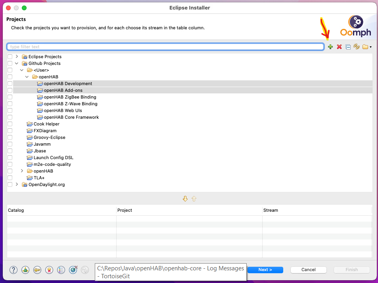The width and height of the screenshot is (378, 283).
Task: Click the network proxy globe icon
Action: coord(73,270)
